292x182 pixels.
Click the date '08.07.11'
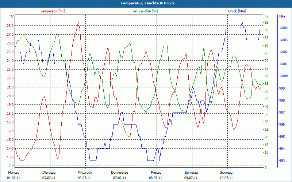coord(155,178)
